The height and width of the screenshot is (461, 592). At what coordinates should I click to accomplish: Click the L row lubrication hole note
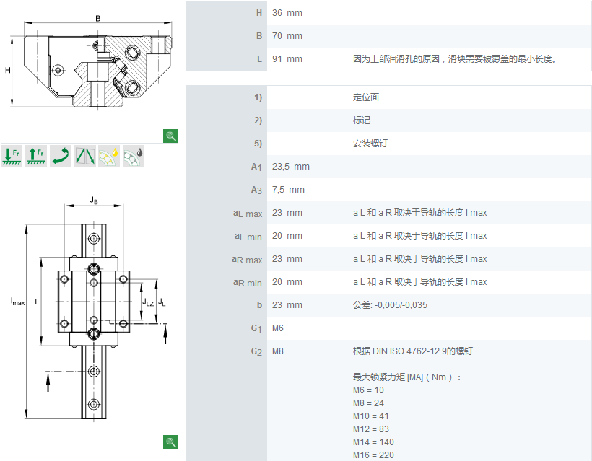point(455,59)
